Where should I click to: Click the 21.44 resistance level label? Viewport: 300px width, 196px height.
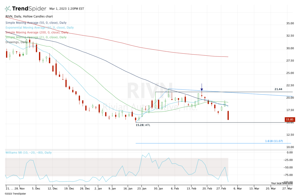pyautogui.click(x=278, y=89)
